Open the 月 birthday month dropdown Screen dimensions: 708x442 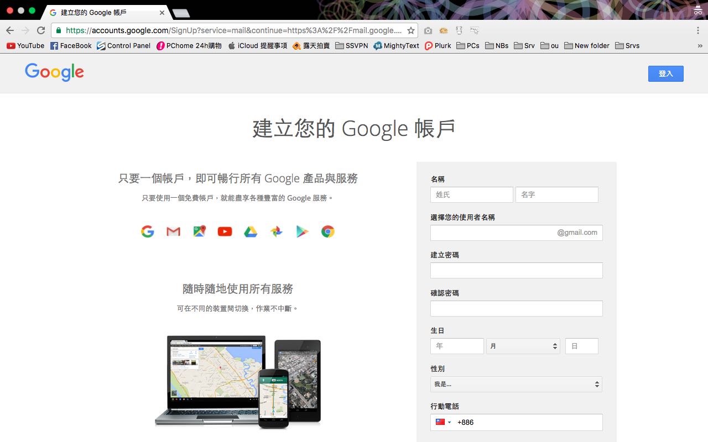click(523, 346)
